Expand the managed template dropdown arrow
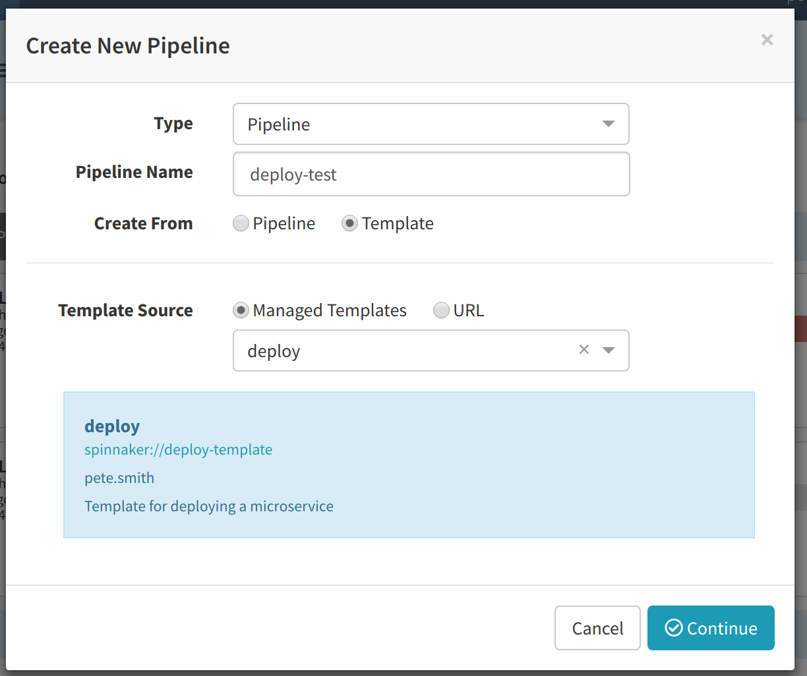This screenshot has height=676, width=807. (x=609, y=351)
